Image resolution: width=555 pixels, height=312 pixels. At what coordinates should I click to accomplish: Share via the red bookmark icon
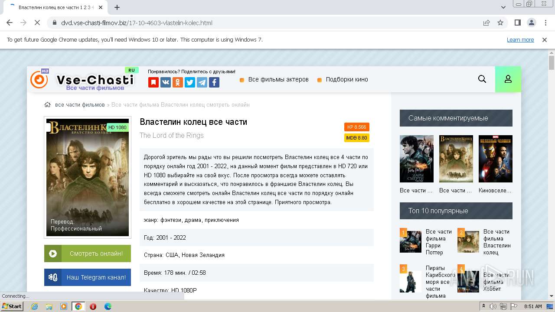pyautogui.click(x=153, y=82)
